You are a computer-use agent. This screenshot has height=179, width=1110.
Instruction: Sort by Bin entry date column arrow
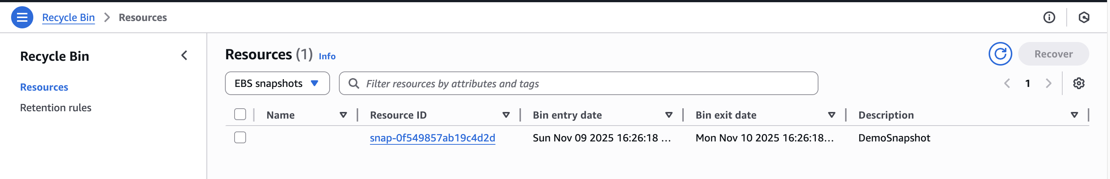click(x=668, y=115)
